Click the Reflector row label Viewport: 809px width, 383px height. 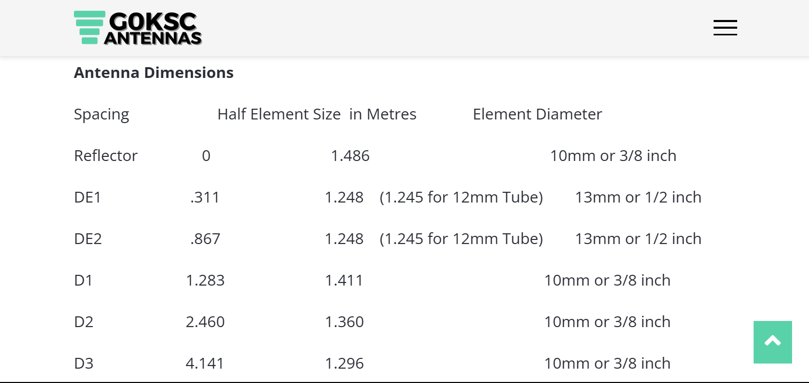pos(106,156)
